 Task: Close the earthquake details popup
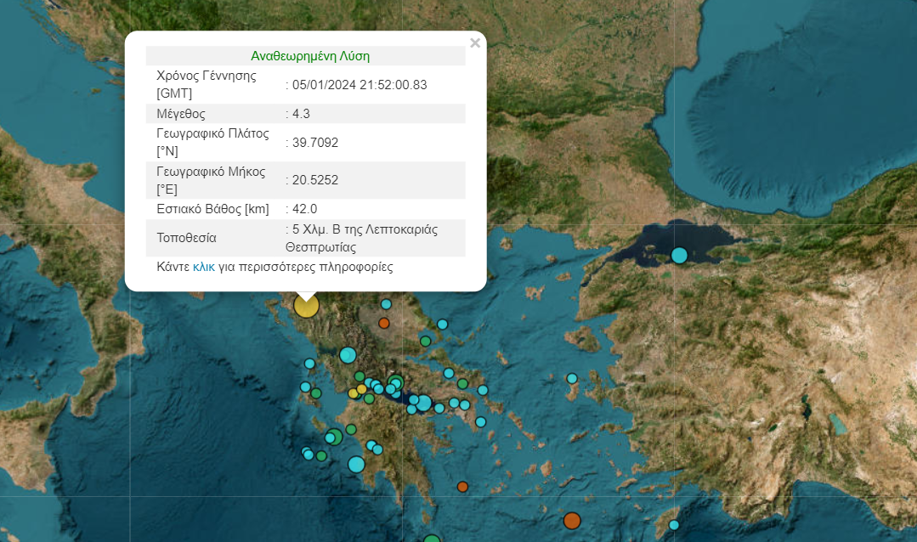coord(475,43)
